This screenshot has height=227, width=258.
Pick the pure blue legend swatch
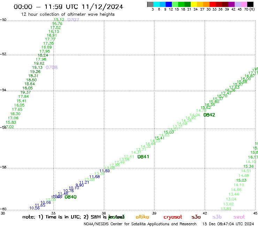point(169,4)
